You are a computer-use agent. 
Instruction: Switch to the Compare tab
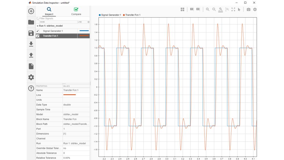(76, 11)
